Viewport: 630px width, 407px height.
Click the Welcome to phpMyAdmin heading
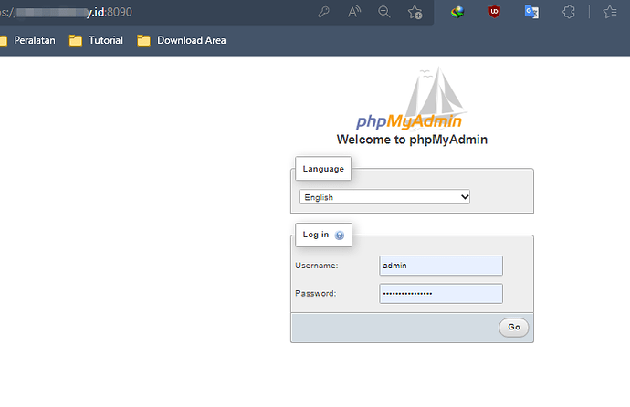412,140
